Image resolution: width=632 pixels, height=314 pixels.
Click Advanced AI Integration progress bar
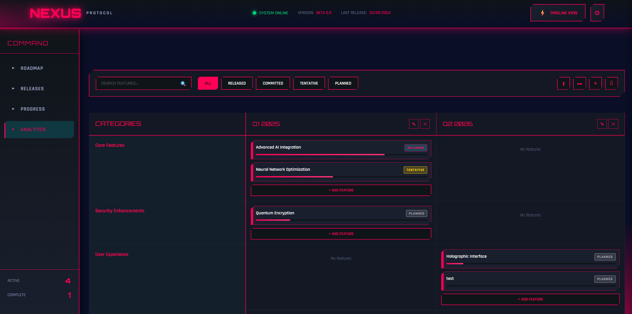coord(341,154)
